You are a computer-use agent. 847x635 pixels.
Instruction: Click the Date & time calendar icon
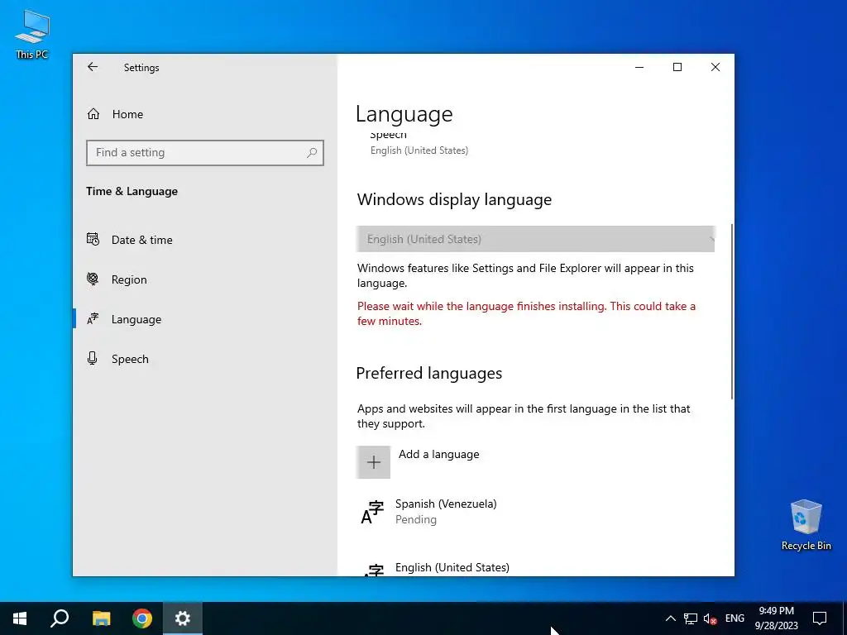point(93,239)
